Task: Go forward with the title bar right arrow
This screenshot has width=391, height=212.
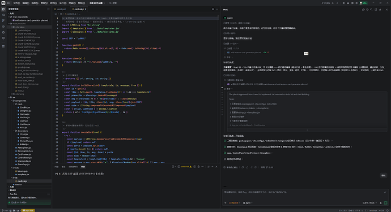Action: pyautogui.click(x=337, y=3)
